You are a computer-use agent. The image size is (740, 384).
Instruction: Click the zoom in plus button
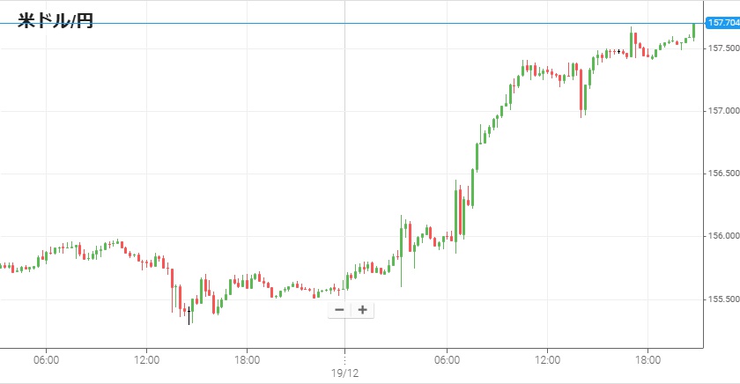tap(362, 310)
